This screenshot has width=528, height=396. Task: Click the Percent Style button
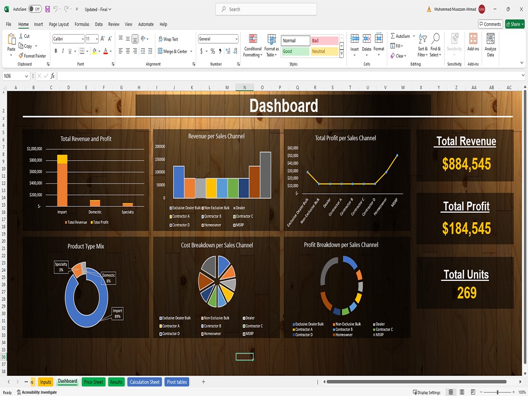212,51
